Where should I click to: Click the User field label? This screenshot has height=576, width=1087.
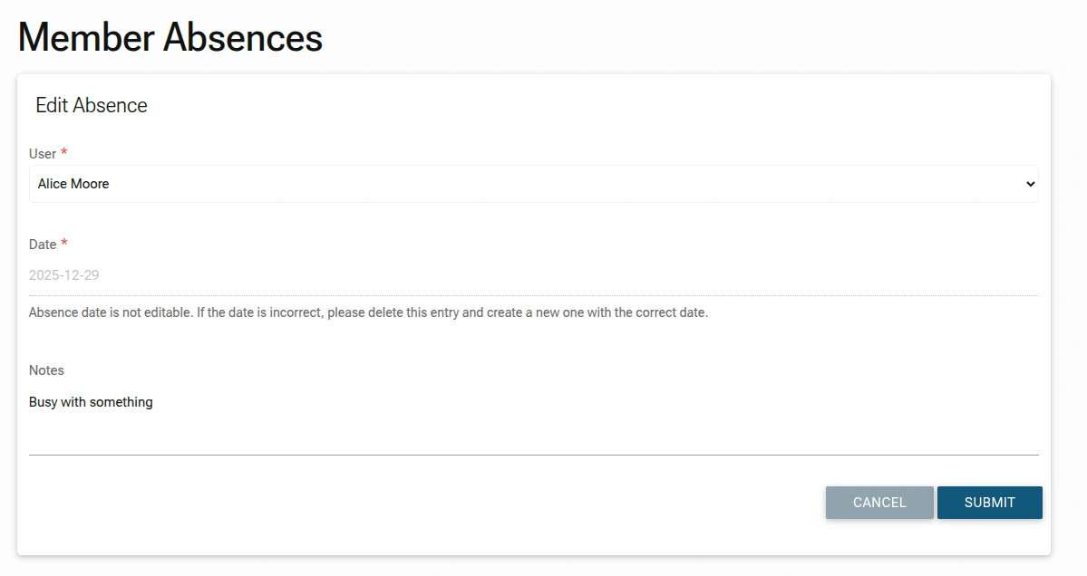pyautogui.click(x=43, y=154)
